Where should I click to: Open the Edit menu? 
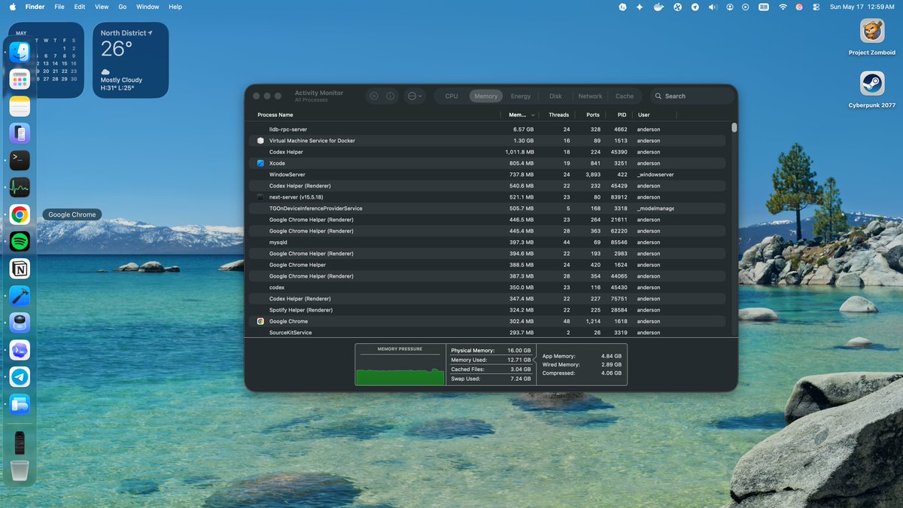click(x=80, y=7)
